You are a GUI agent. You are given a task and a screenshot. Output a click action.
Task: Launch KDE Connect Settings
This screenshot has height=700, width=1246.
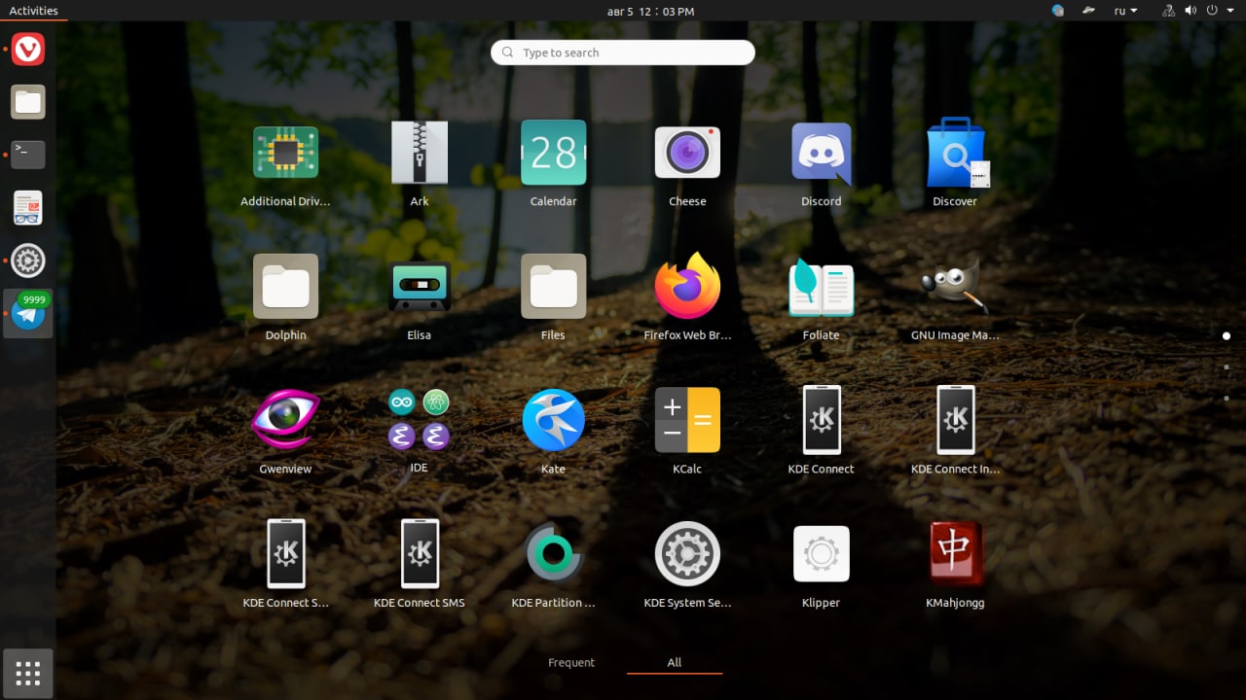coord(285,564)
